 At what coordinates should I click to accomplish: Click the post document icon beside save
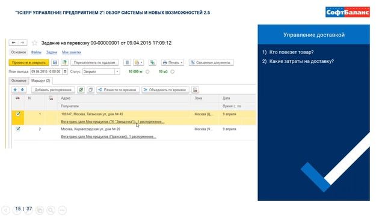point(64,62)
